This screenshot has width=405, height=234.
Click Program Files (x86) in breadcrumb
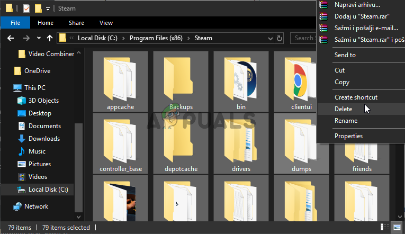156,38
